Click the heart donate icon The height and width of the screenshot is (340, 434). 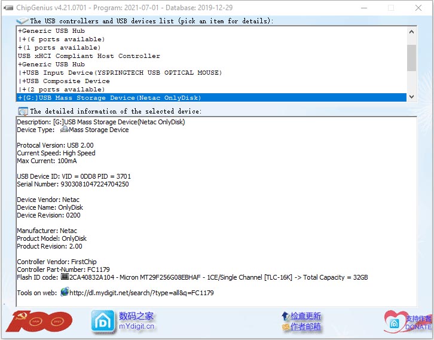(x=395, y=321)
